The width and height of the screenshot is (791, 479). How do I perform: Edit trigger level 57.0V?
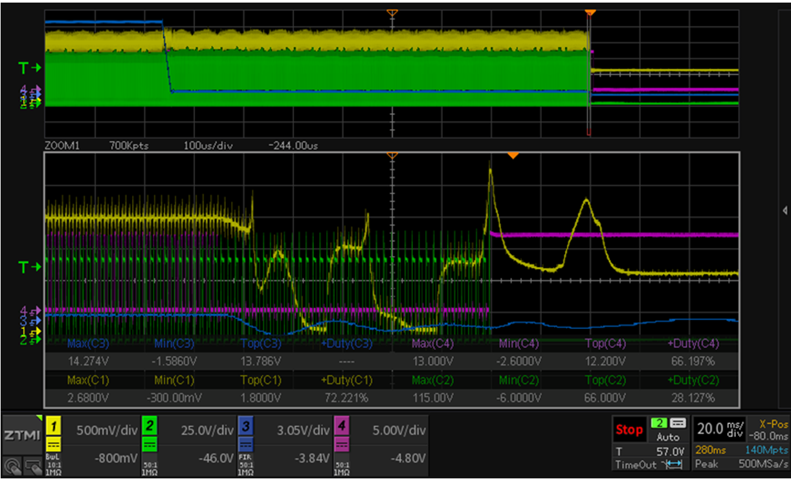[x=669, y=451]
